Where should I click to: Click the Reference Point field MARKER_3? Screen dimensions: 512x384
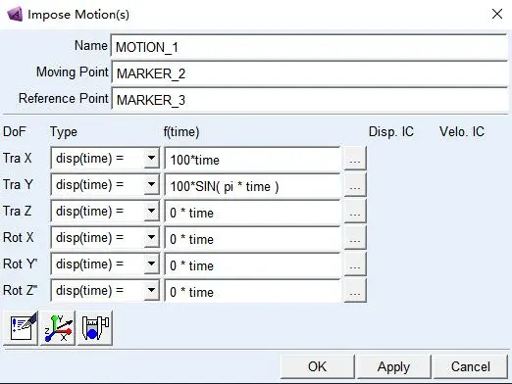coord(309,100)
